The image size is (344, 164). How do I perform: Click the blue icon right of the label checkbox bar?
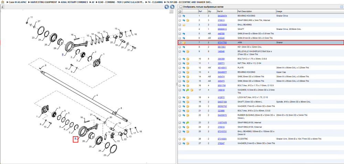coord(341,7)
